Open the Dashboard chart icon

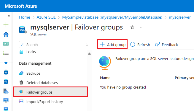pyautogui.click(x=6, y=44)
